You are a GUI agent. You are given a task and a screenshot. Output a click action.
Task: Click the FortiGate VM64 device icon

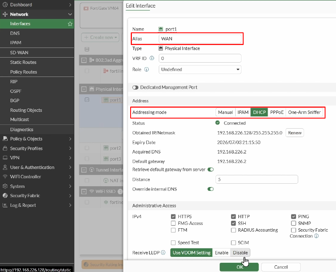(86, 8)
